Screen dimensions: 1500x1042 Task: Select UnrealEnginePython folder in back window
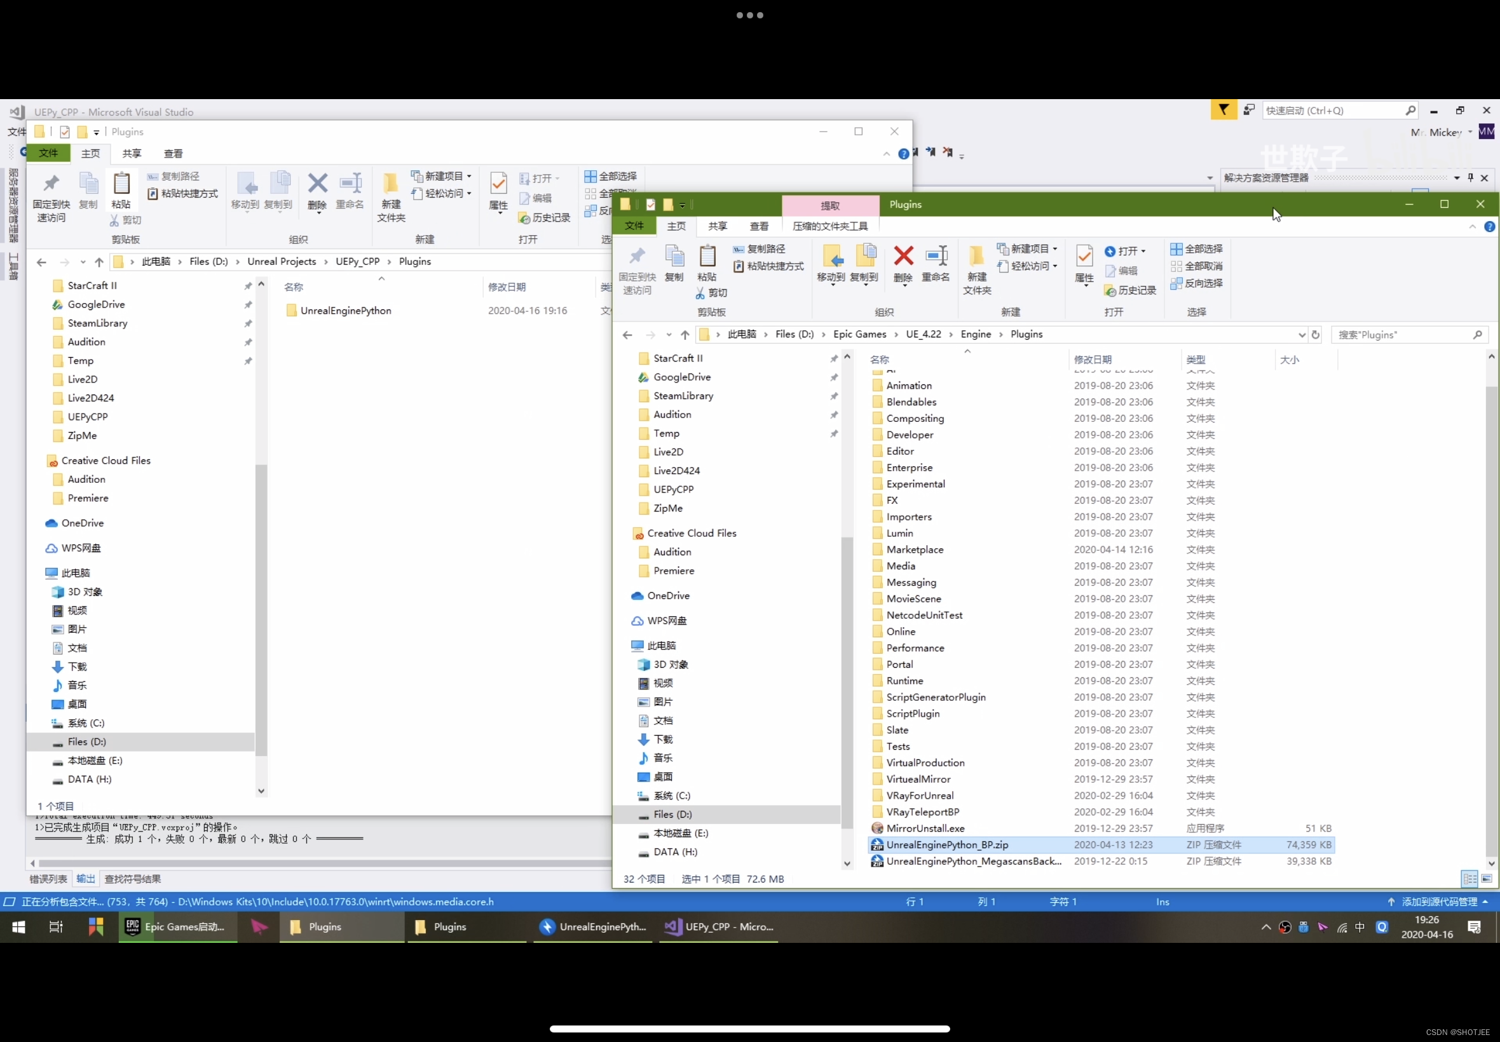[346, 311]
